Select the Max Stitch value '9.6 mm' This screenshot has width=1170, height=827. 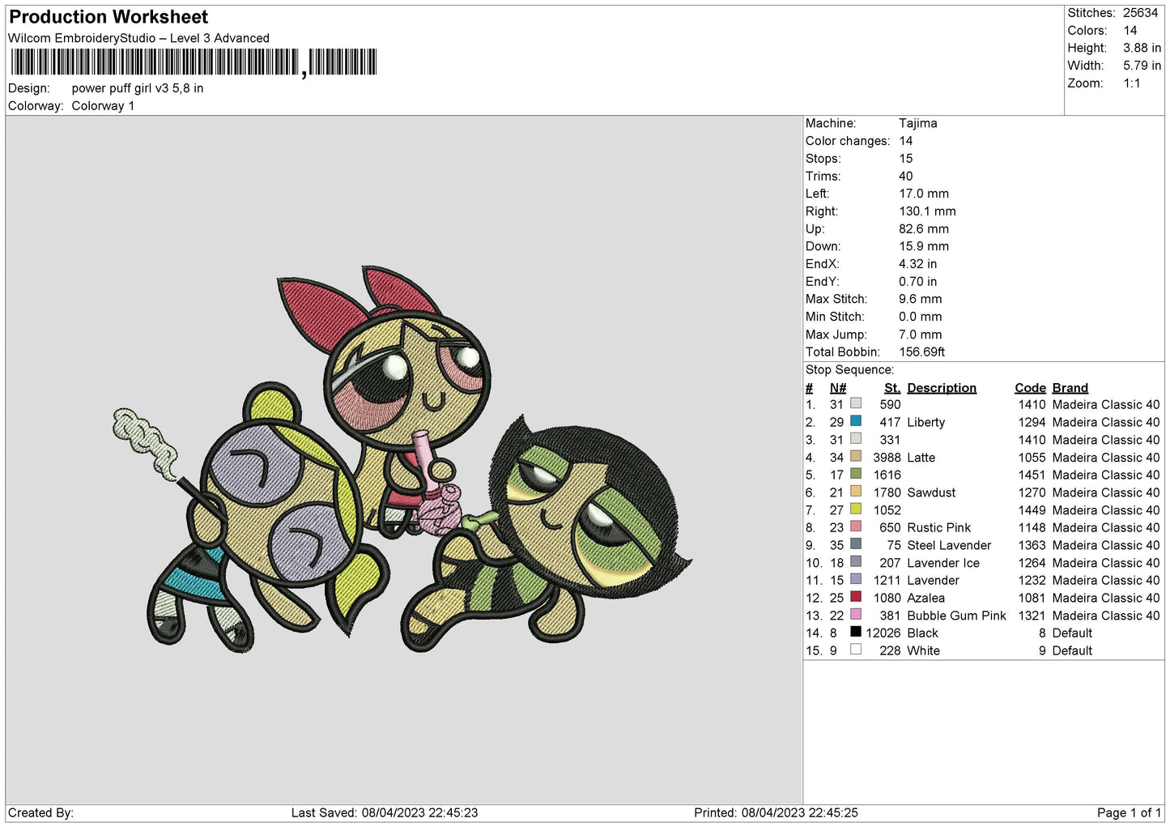point(921,299)
